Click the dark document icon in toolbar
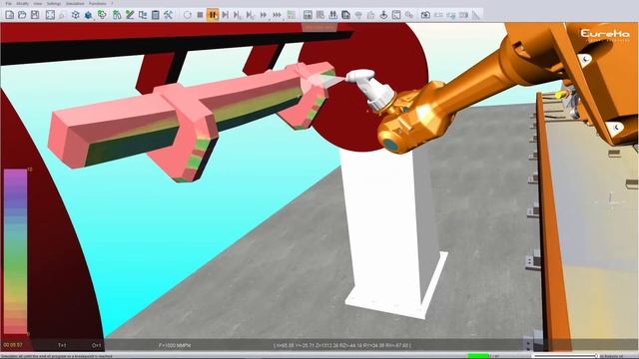 point(345,15)
